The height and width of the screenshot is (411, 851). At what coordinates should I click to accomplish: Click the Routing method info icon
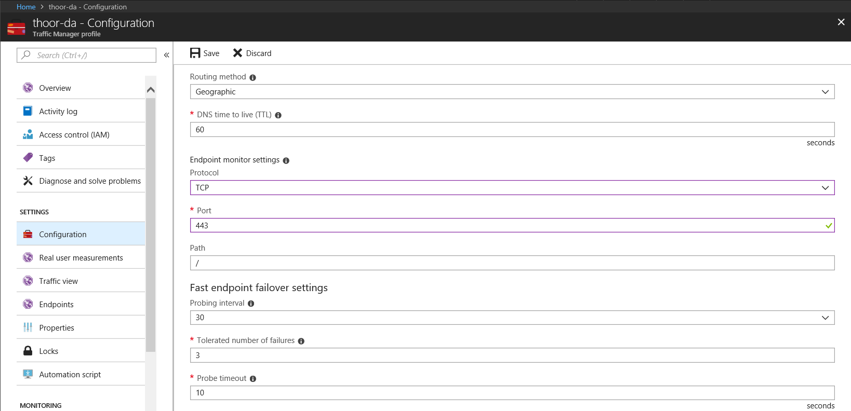(253, 77)
